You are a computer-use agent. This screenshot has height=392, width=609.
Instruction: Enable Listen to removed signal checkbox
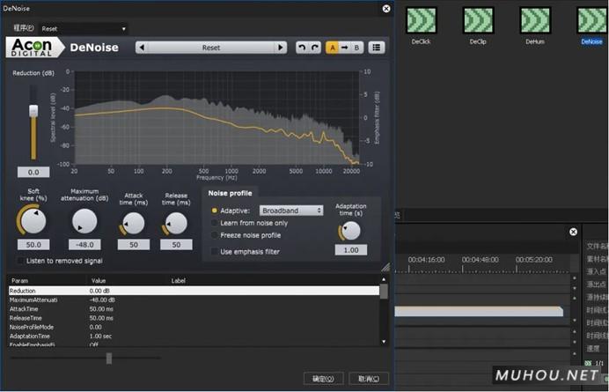(20, 261)
